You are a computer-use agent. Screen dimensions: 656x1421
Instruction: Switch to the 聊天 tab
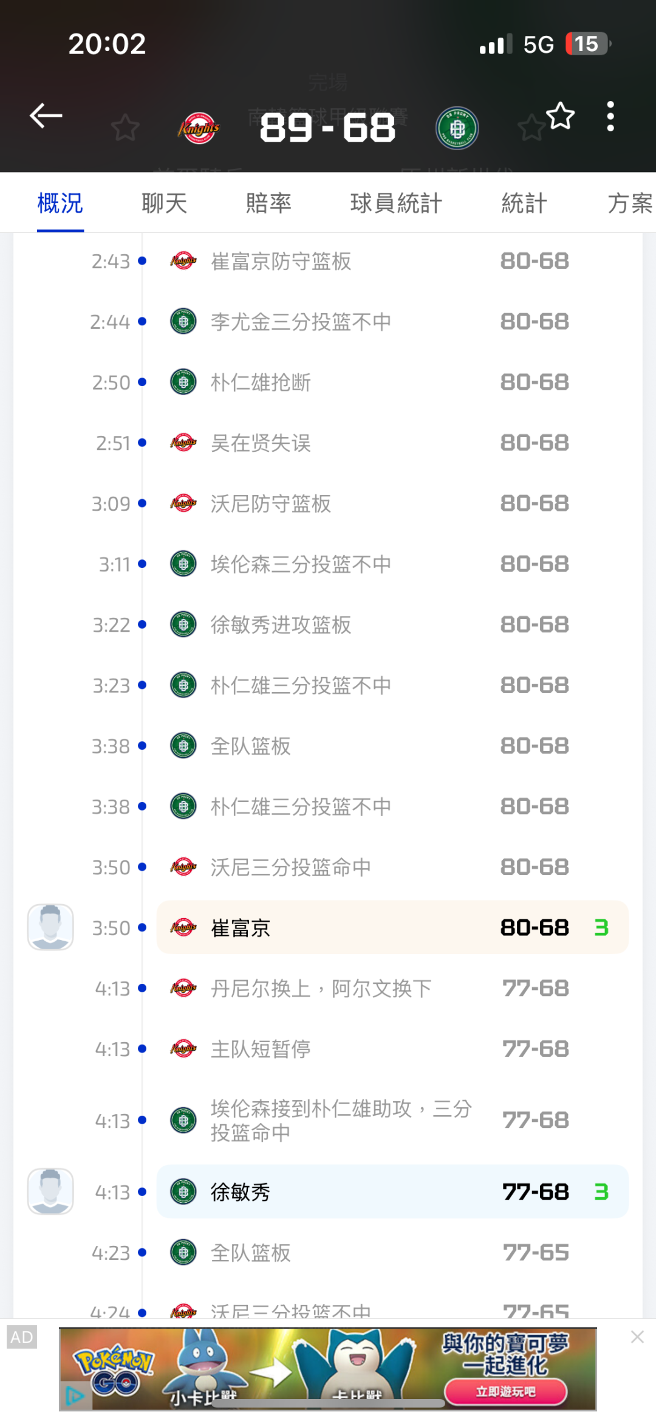pyautogui.click(x=164, y=203)
